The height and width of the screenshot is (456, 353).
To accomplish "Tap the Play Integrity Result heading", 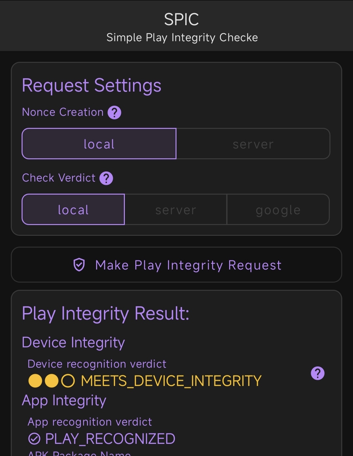I will pos(106,313).
